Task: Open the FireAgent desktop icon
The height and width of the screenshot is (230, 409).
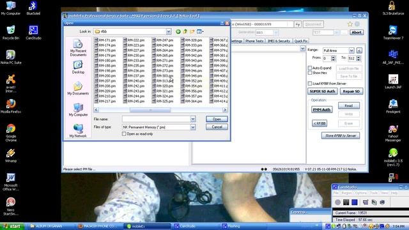Action: [393, 106]
